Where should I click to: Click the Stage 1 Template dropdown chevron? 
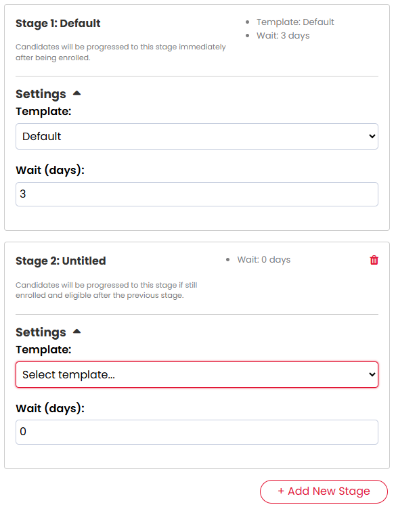372,136
